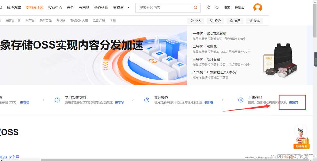The width and height of the screenshot is (317, 161).
Task: Click the 人气奖：开发者社区200积分 text
Action: (x=215, y=72)
